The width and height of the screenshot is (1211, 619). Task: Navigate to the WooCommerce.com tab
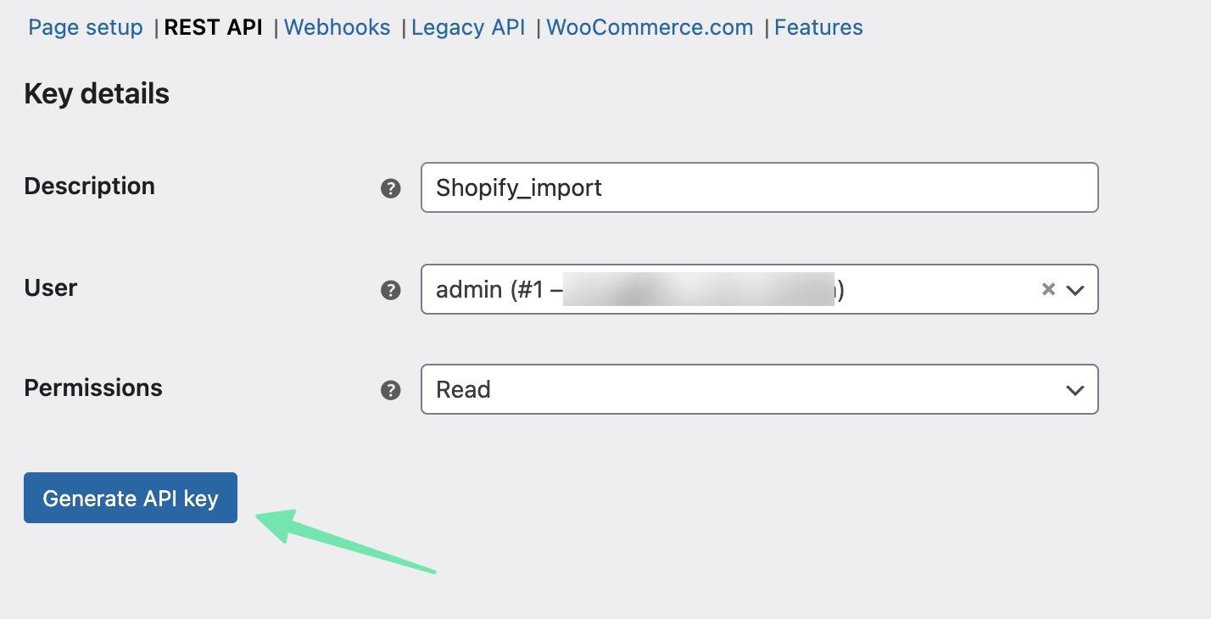(650, 28)
